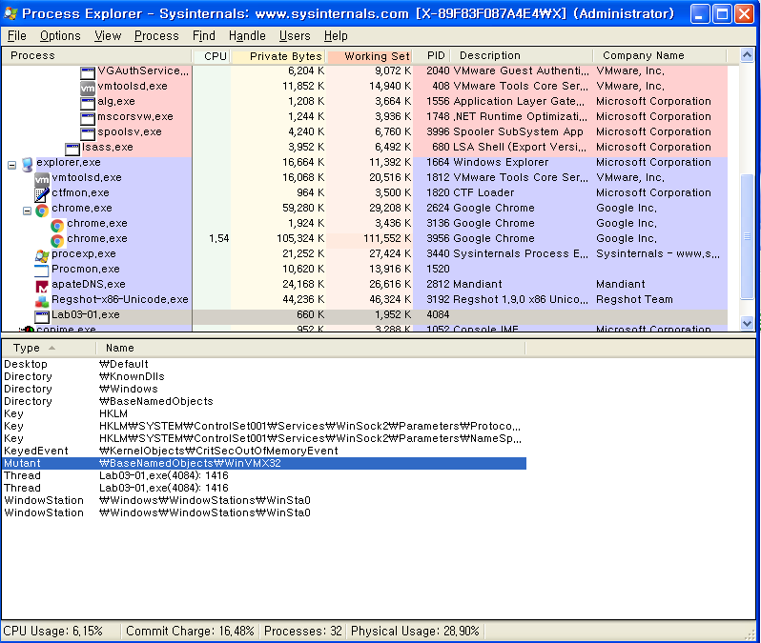The image size is (761, 643).
Task: Click the VGAuthService process icon
Action: (x=88, y=72)
